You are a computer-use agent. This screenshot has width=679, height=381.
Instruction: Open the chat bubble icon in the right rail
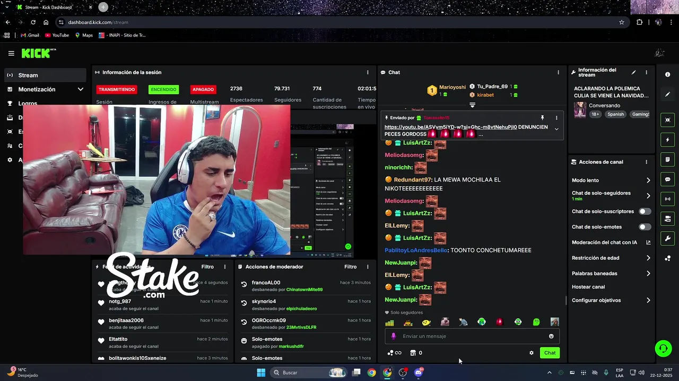click(x=667, y=179)
